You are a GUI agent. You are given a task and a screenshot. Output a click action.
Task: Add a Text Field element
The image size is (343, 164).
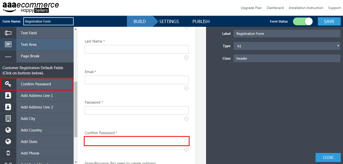(x=37, y=33)
